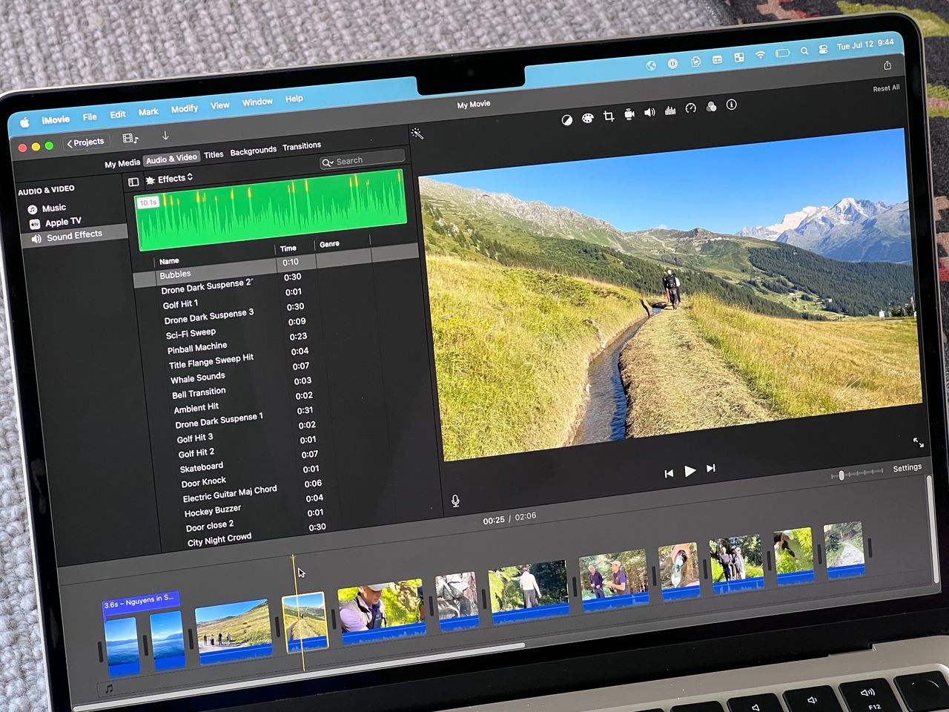Select Music in the sidebar

click(x=54, y=208)
